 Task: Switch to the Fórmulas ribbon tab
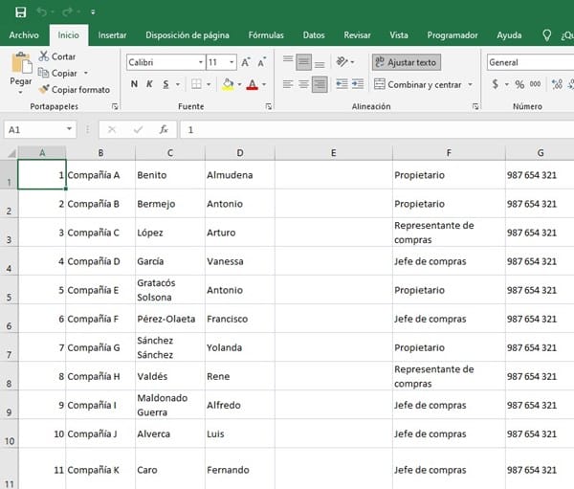tap(265, 35)
